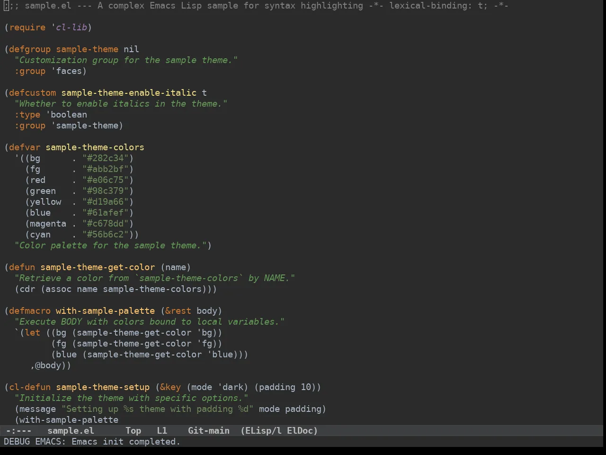The width and height of the screenshot is (606, 455).
Task: Click the "#61afef" color string
Action: point(105,213)
